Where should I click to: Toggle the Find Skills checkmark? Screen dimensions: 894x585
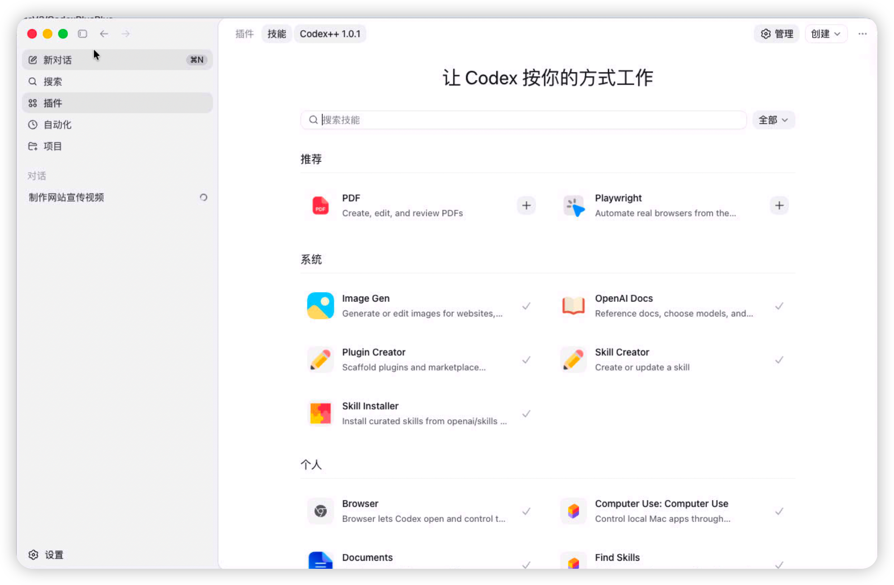[779, 564]
